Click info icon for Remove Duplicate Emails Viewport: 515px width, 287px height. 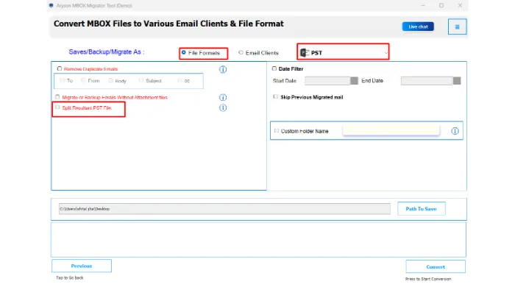[x=223, y=69]
